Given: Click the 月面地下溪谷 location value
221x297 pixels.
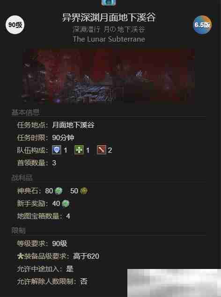Looking at the screenshot, I should coord(74,125).
